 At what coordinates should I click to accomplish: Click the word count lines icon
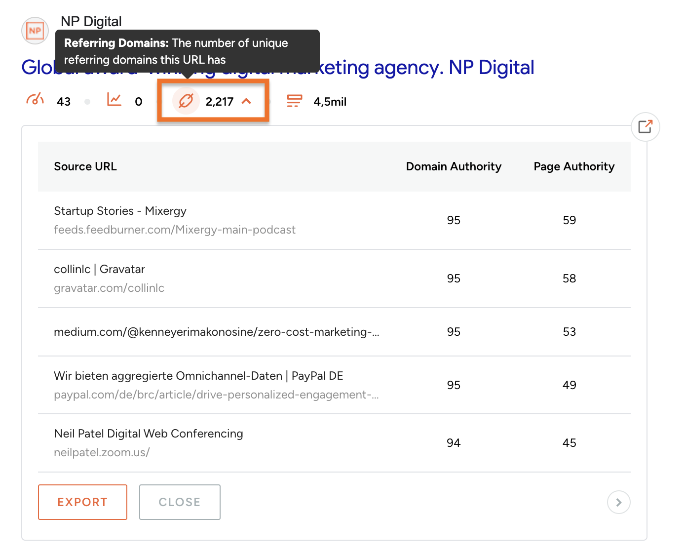pyautogui.click(x=295, y=101)
